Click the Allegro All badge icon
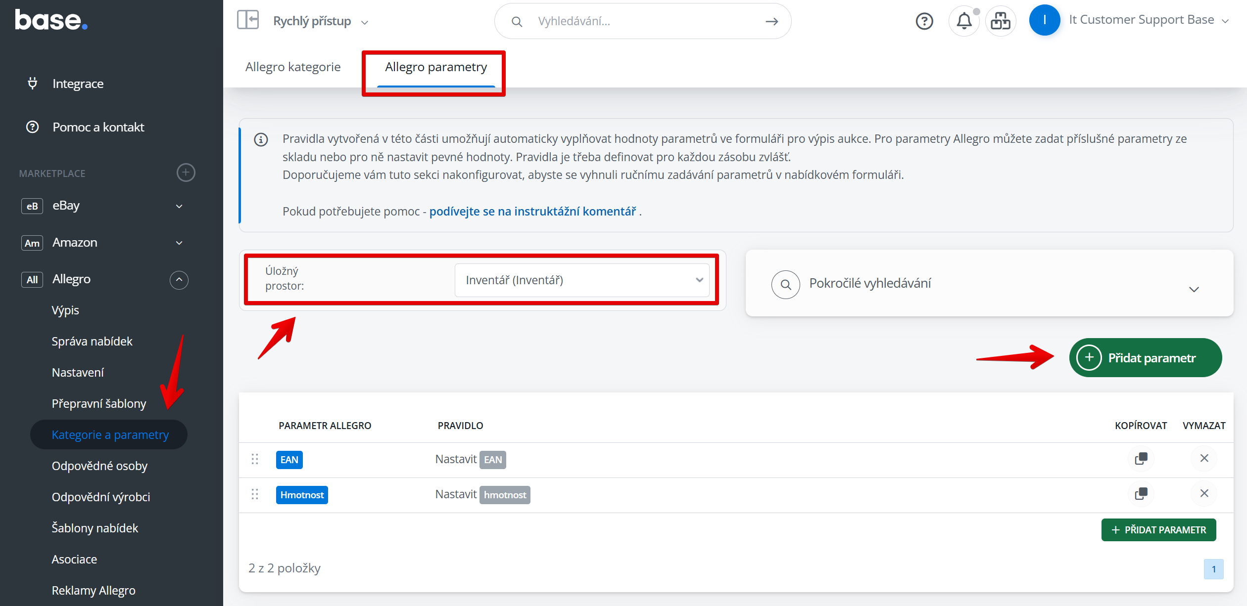1247x606 pixels. (32, 280)
